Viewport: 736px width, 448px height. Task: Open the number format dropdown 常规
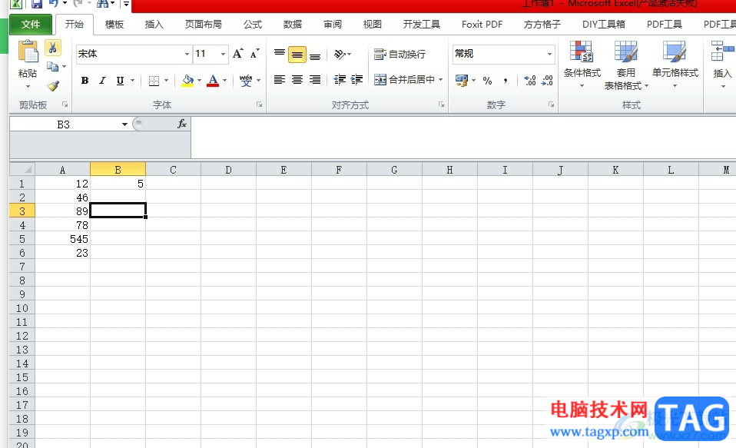click(549, 54)
